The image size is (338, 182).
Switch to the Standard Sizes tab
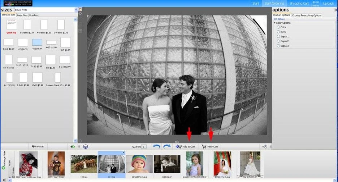coord(8,15)
